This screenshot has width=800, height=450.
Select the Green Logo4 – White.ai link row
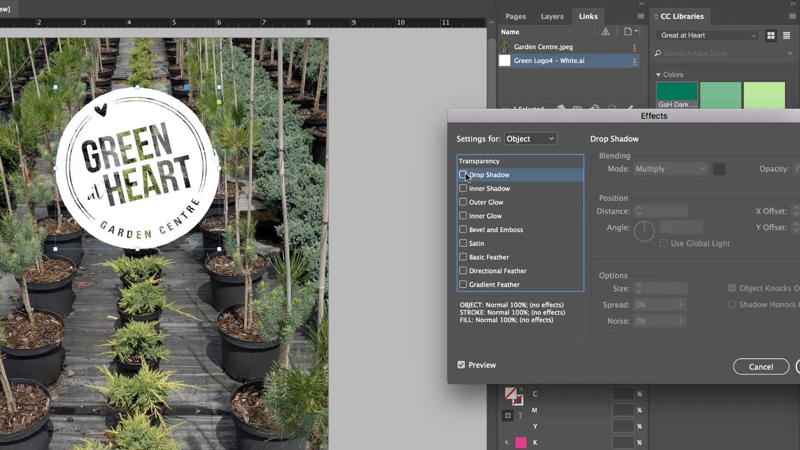point(569,60)
